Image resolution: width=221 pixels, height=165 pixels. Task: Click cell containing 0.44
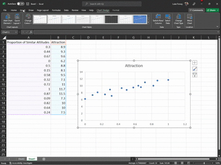click(29, 52)
